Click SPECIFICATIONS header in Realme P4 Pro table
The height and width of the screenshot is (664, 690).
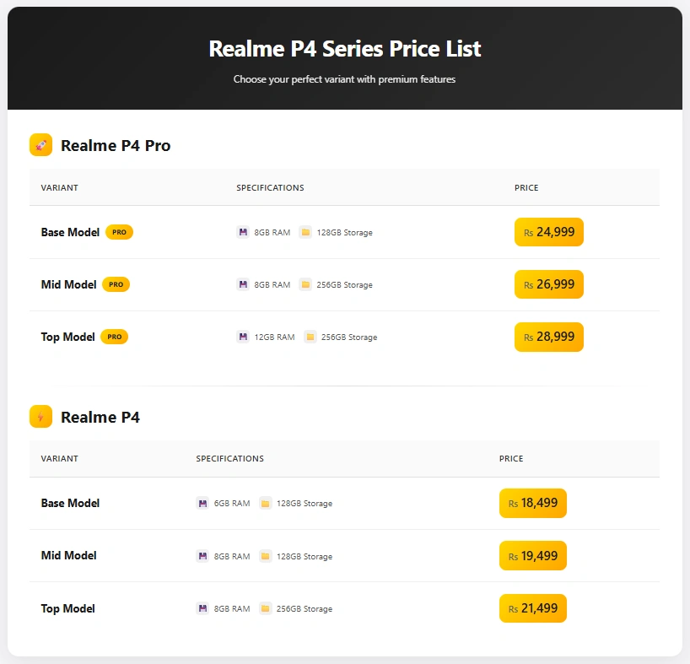click(x=270, y=187)
